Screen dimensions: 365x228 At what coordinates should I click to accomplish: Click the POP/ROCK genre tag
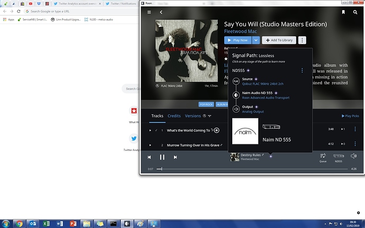pos(206,104)
